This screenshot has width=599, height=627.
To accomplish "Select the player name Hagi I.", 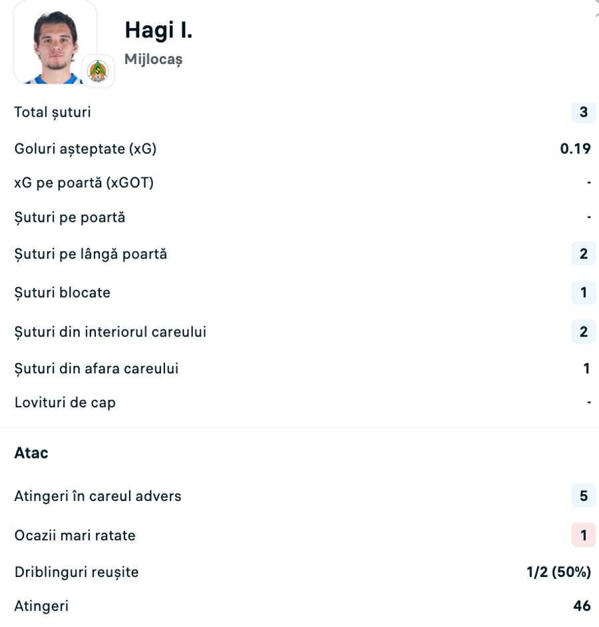I will point(158,29).
